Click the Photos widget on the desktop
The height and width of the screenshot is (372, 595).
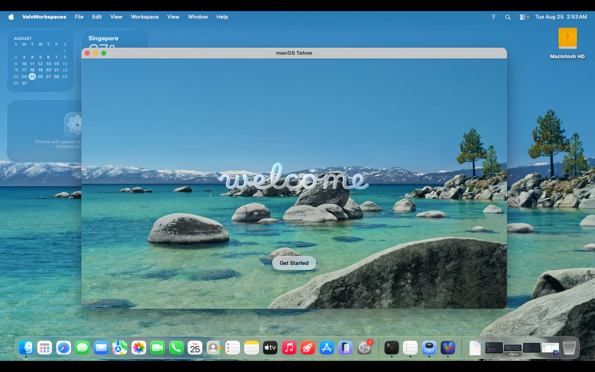coord(44,131)
